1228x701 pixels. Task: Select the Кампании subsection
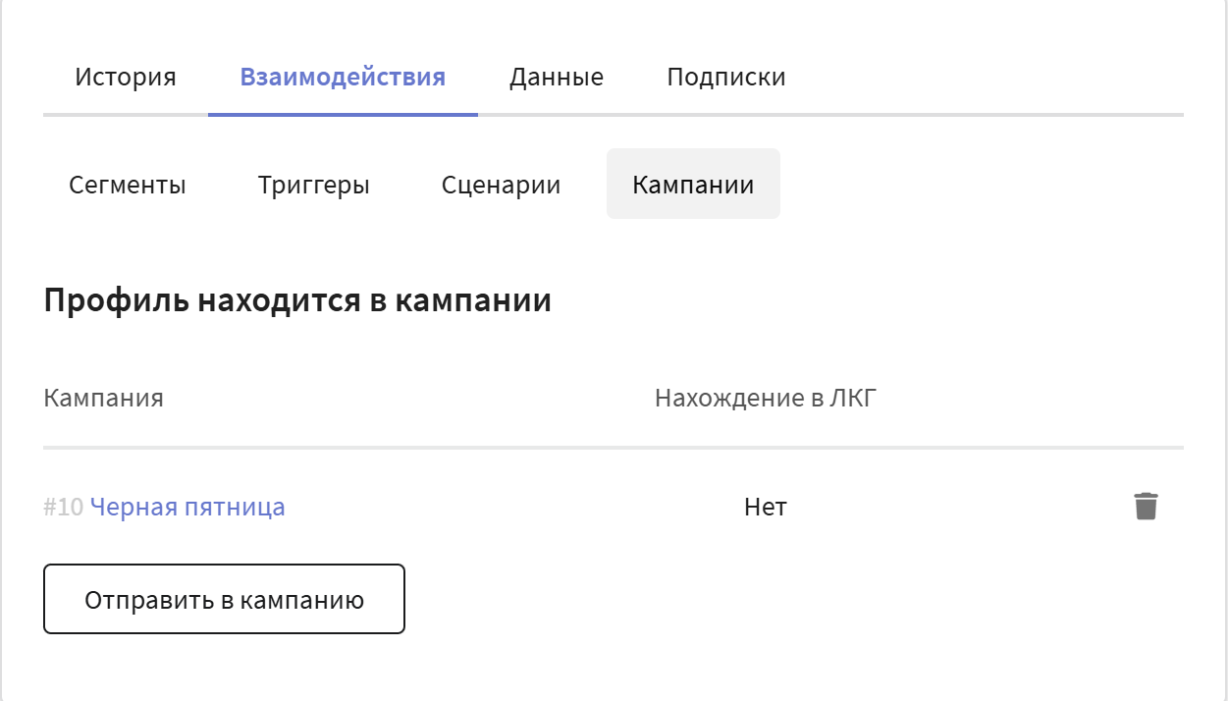(693, 185)
